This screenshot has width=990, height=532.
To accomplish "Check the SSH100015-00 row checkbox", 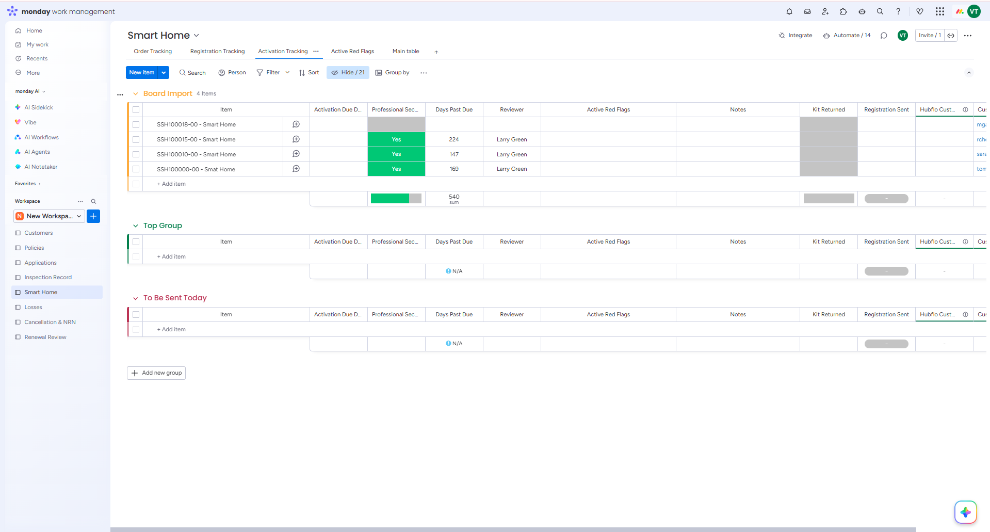I will click(x=136, y=139).
